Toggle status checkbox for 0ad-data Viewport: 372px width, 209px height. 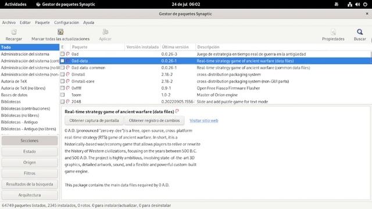tap(62, 60)
